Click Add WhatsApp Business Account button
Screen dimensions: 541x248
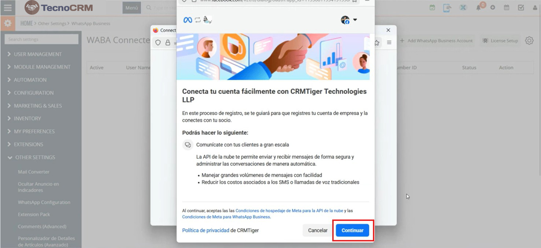pos(436,41)
